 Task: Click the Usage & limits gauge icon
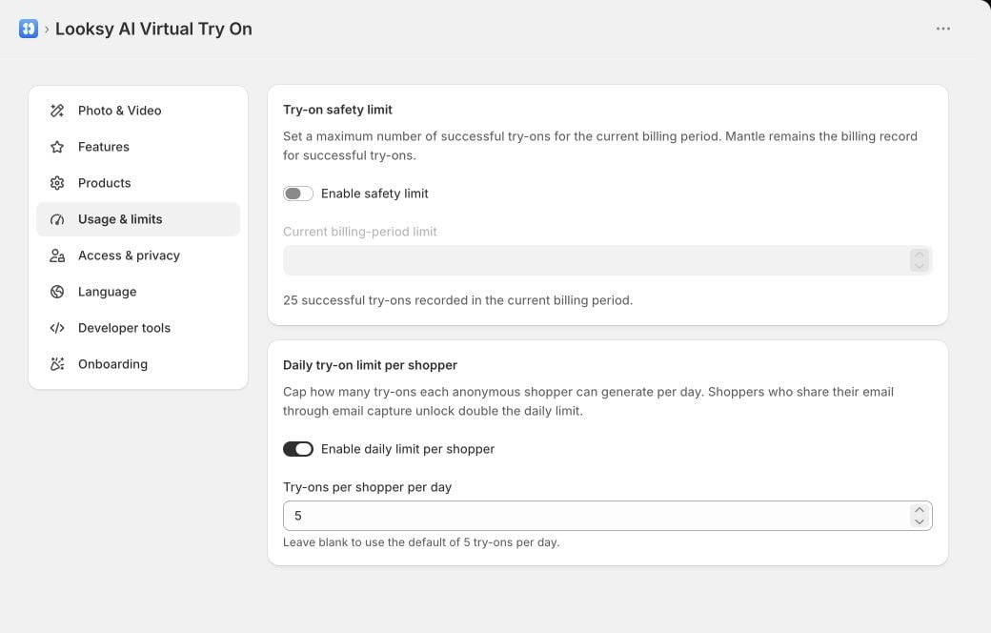click(x=57, y=219)
